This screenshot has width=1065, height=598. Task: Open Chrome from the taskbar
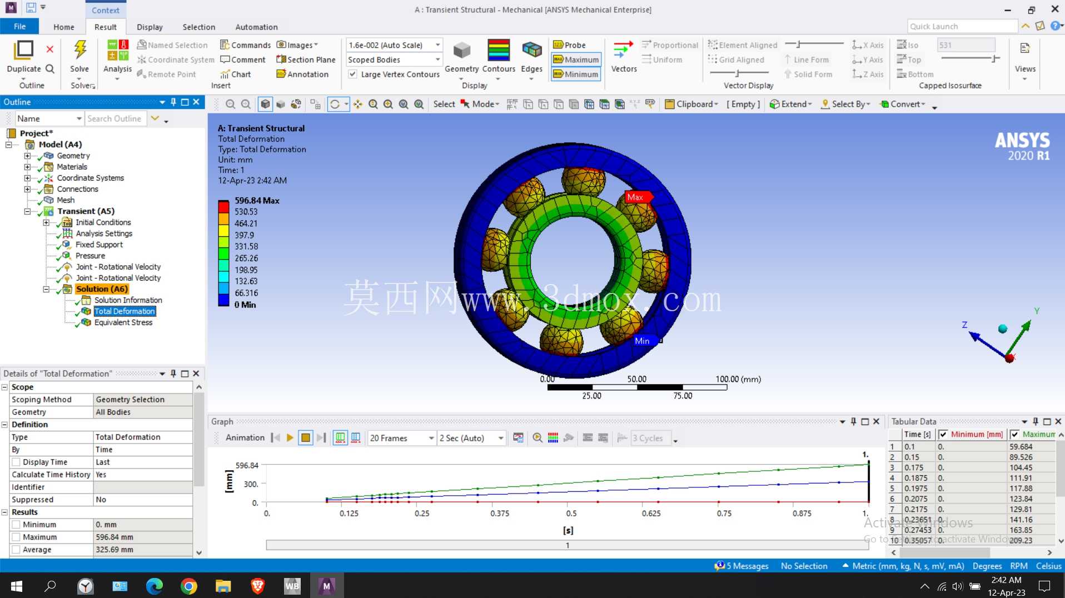(188, 586)
